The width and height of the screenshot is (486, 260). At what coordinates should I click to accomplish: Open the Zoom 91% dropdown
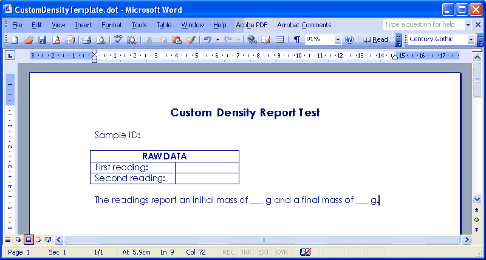tap(338, 39)
